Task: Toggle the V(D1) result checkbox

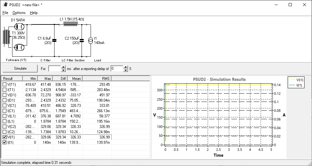Action: (5, 95)
